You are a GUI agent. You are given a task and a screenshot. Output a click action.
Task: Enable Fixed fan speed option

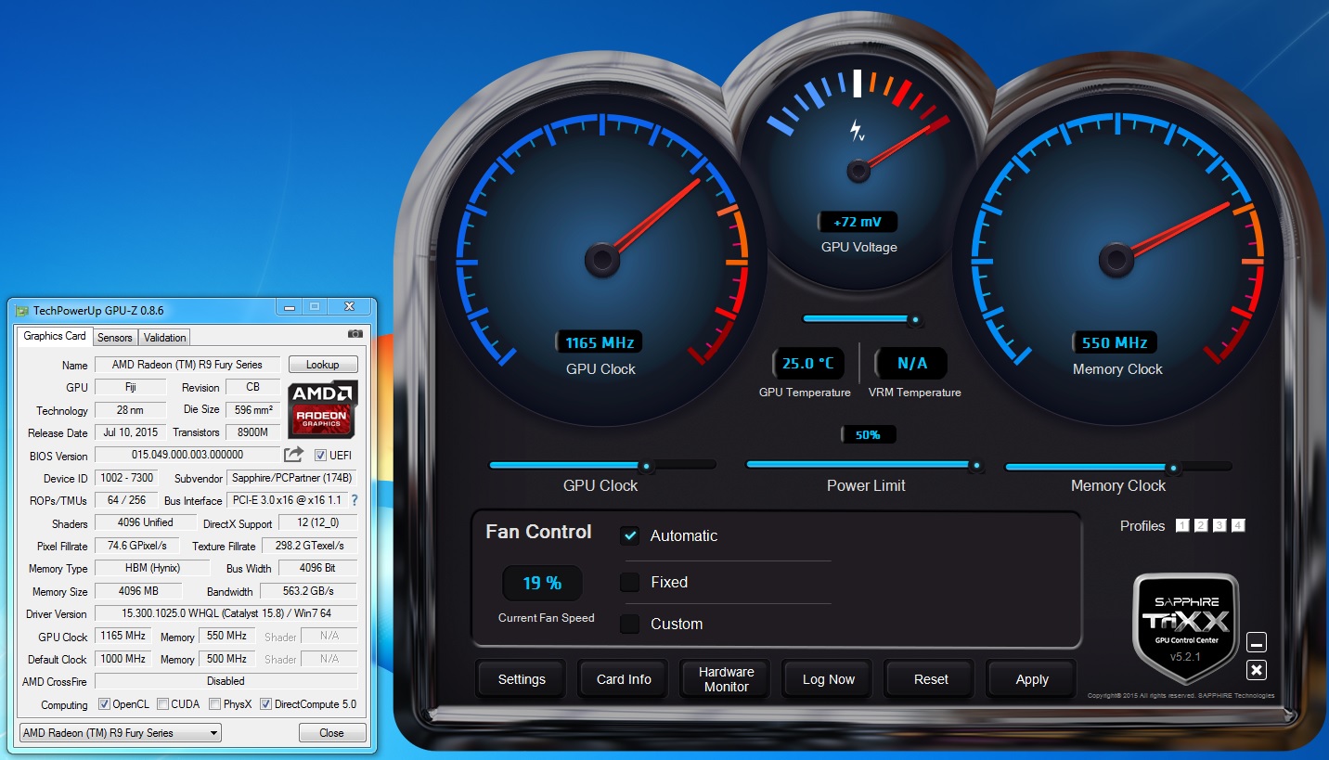(630, 582)
